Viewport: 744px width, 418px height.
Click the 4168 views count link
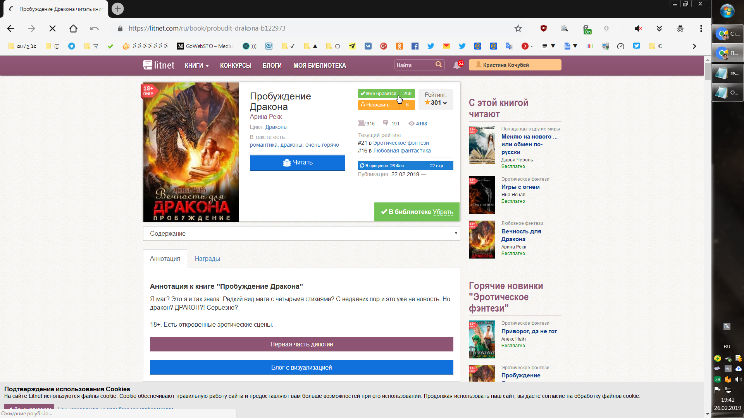pos(422,124)
